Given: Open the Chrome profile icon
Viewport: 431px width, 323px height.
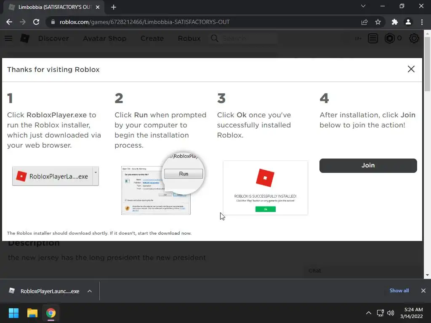Looking at the screenshot, I should coord(408,22).
